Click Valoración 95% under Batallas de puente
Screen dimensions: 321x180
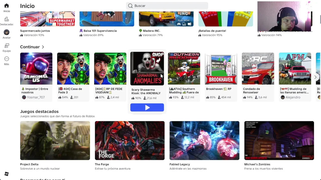click(x=210, y=35)
